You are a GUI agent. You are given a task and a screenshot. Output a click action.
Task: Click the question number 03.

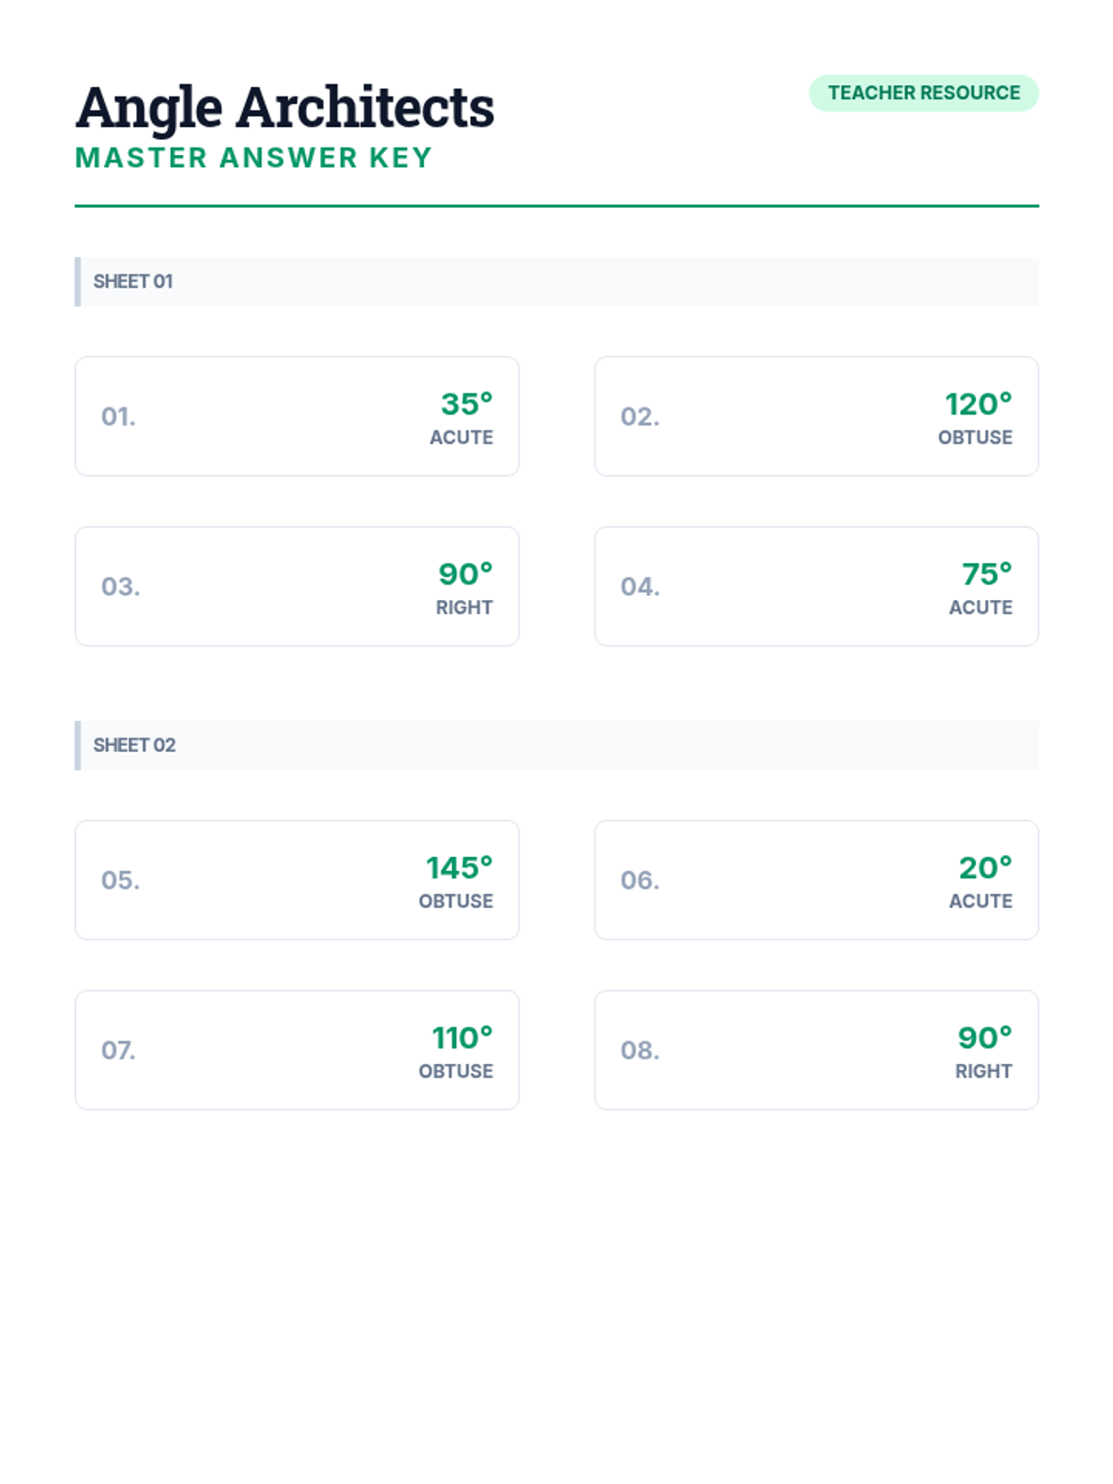click(121, 586)
